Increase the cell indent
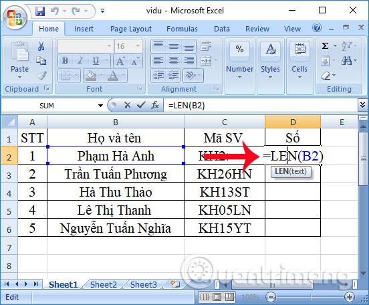This screenshot has height=305, width=369. 173,76
